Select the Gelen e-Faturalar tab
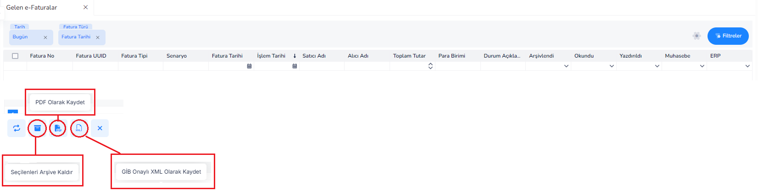The width and height of the screenshot is (758, 191). point(32,7)
